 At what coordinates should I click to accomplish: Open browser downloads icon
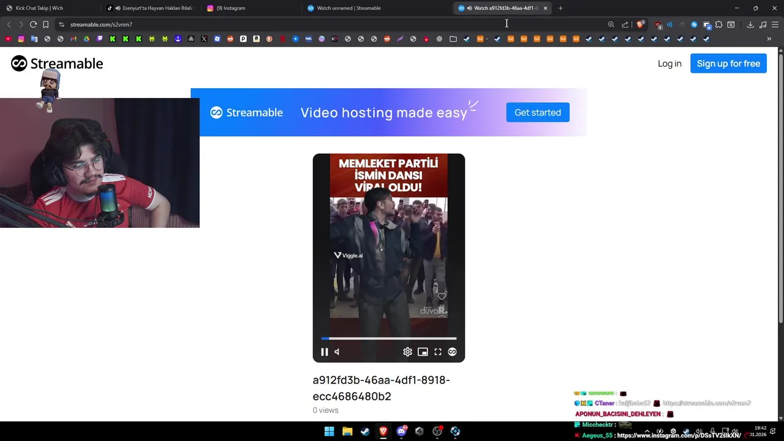[750, 24]
